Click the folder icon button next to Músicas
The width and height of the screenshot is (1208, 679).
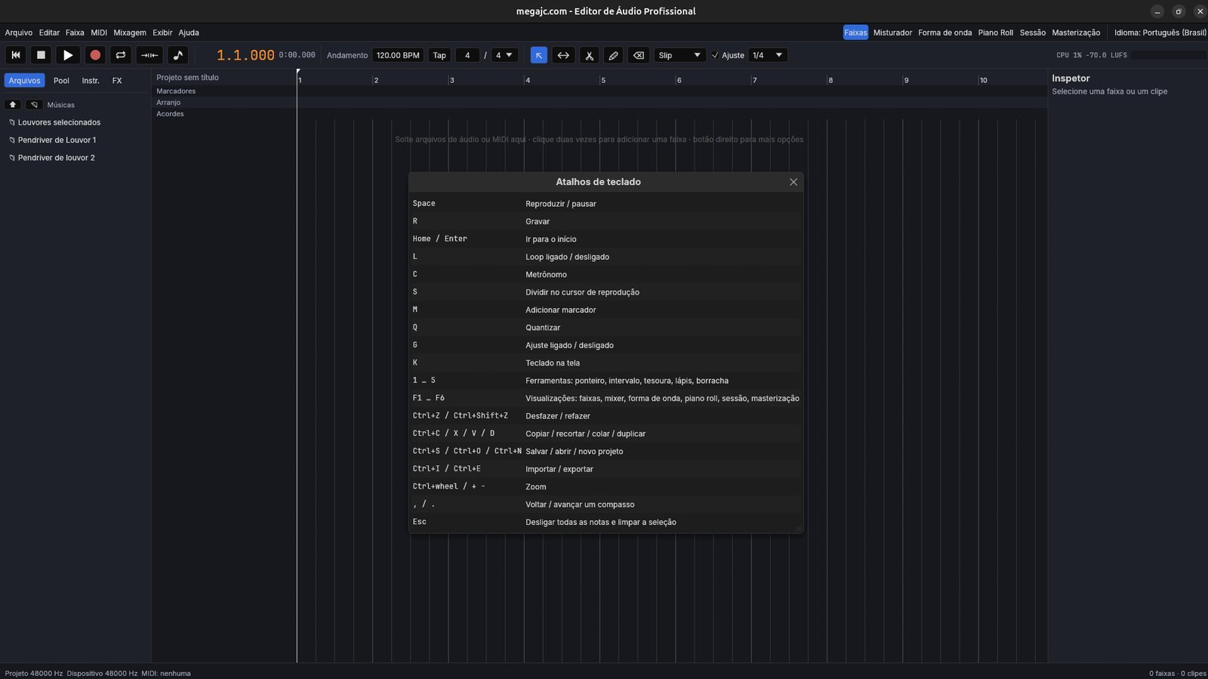tap(34, 104)
